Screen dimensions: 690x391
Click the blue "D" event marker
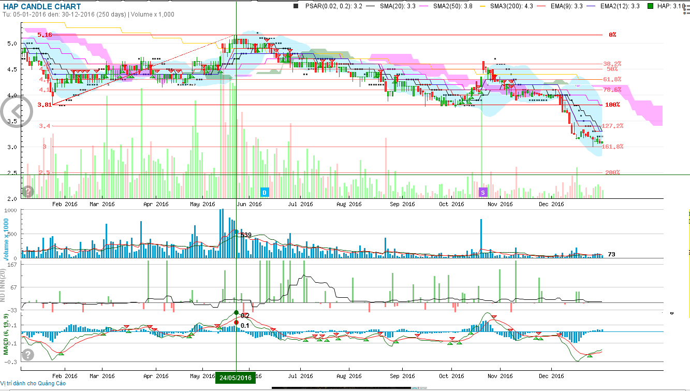click(x=265, y=192)
